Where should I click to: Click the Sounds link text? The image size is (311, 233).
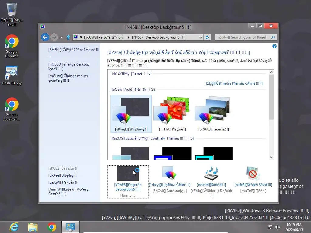211,185
